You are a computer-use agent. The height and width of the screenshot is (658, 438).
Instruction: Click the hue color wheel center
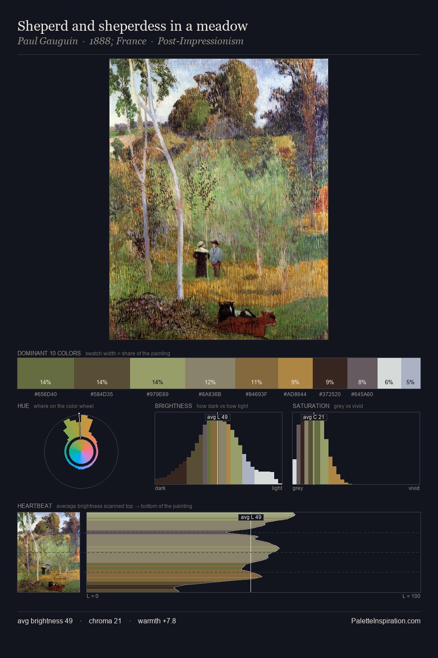point(81,451)
